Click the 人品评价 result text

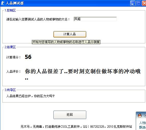pos(83,74)
